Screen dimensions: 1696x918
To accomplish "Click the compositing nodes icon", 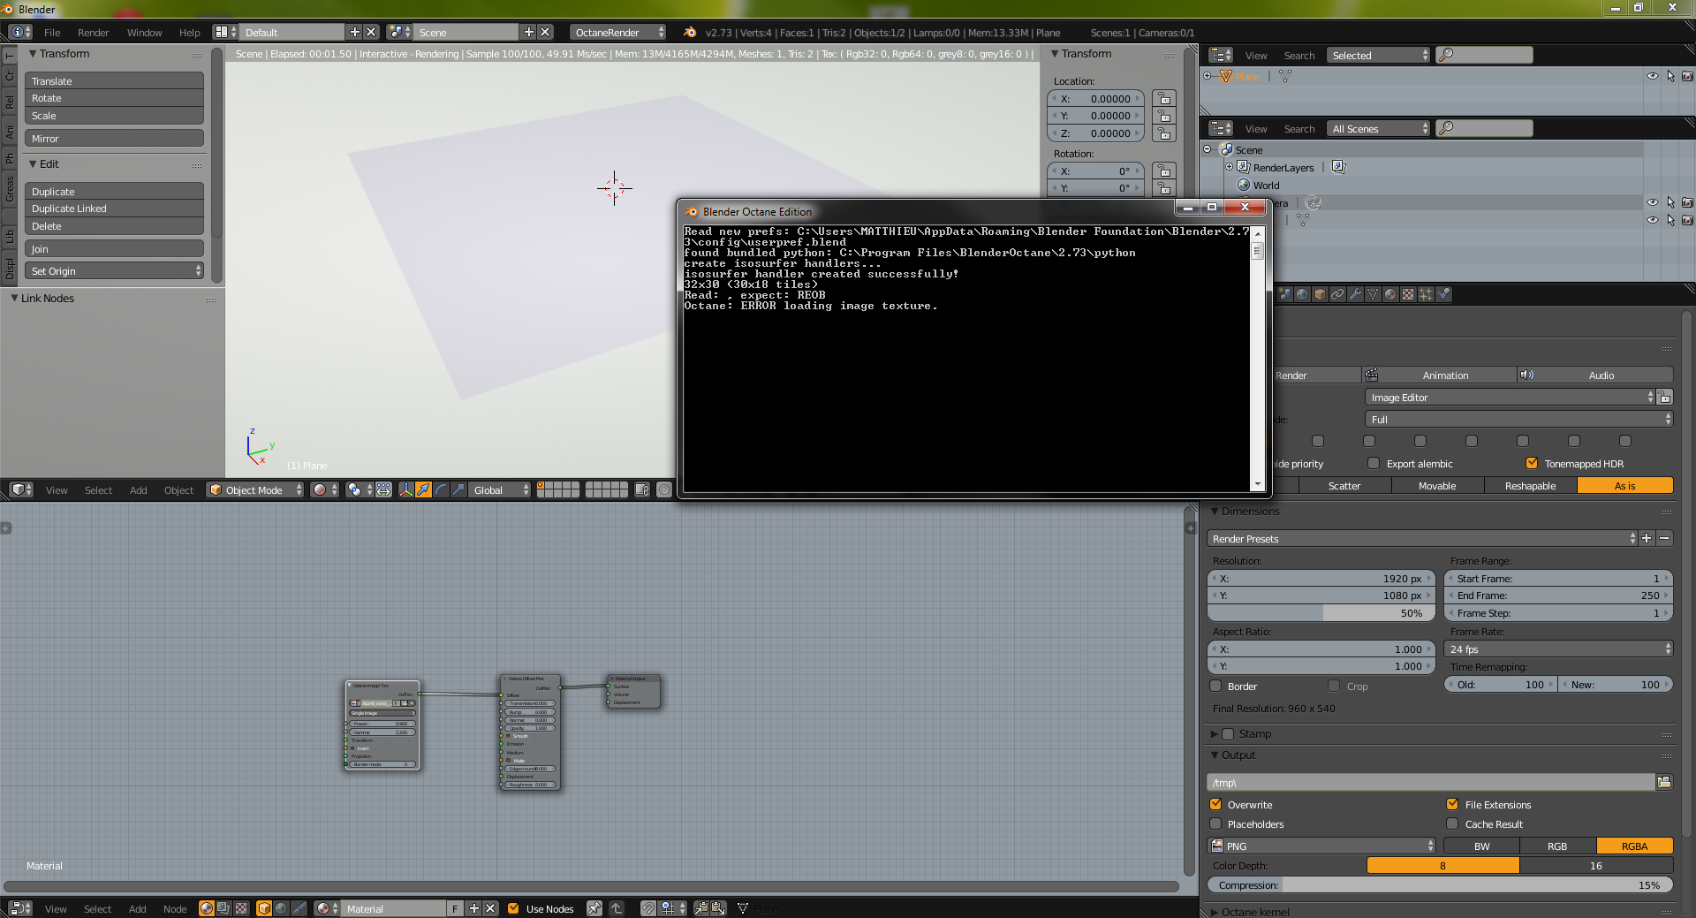I will coord(223,908).
